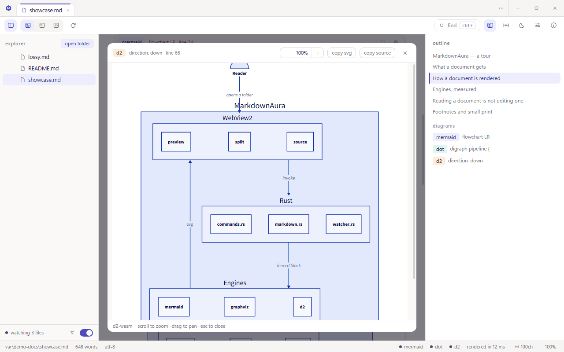Toggle the file watching switch

click(86, 333)
